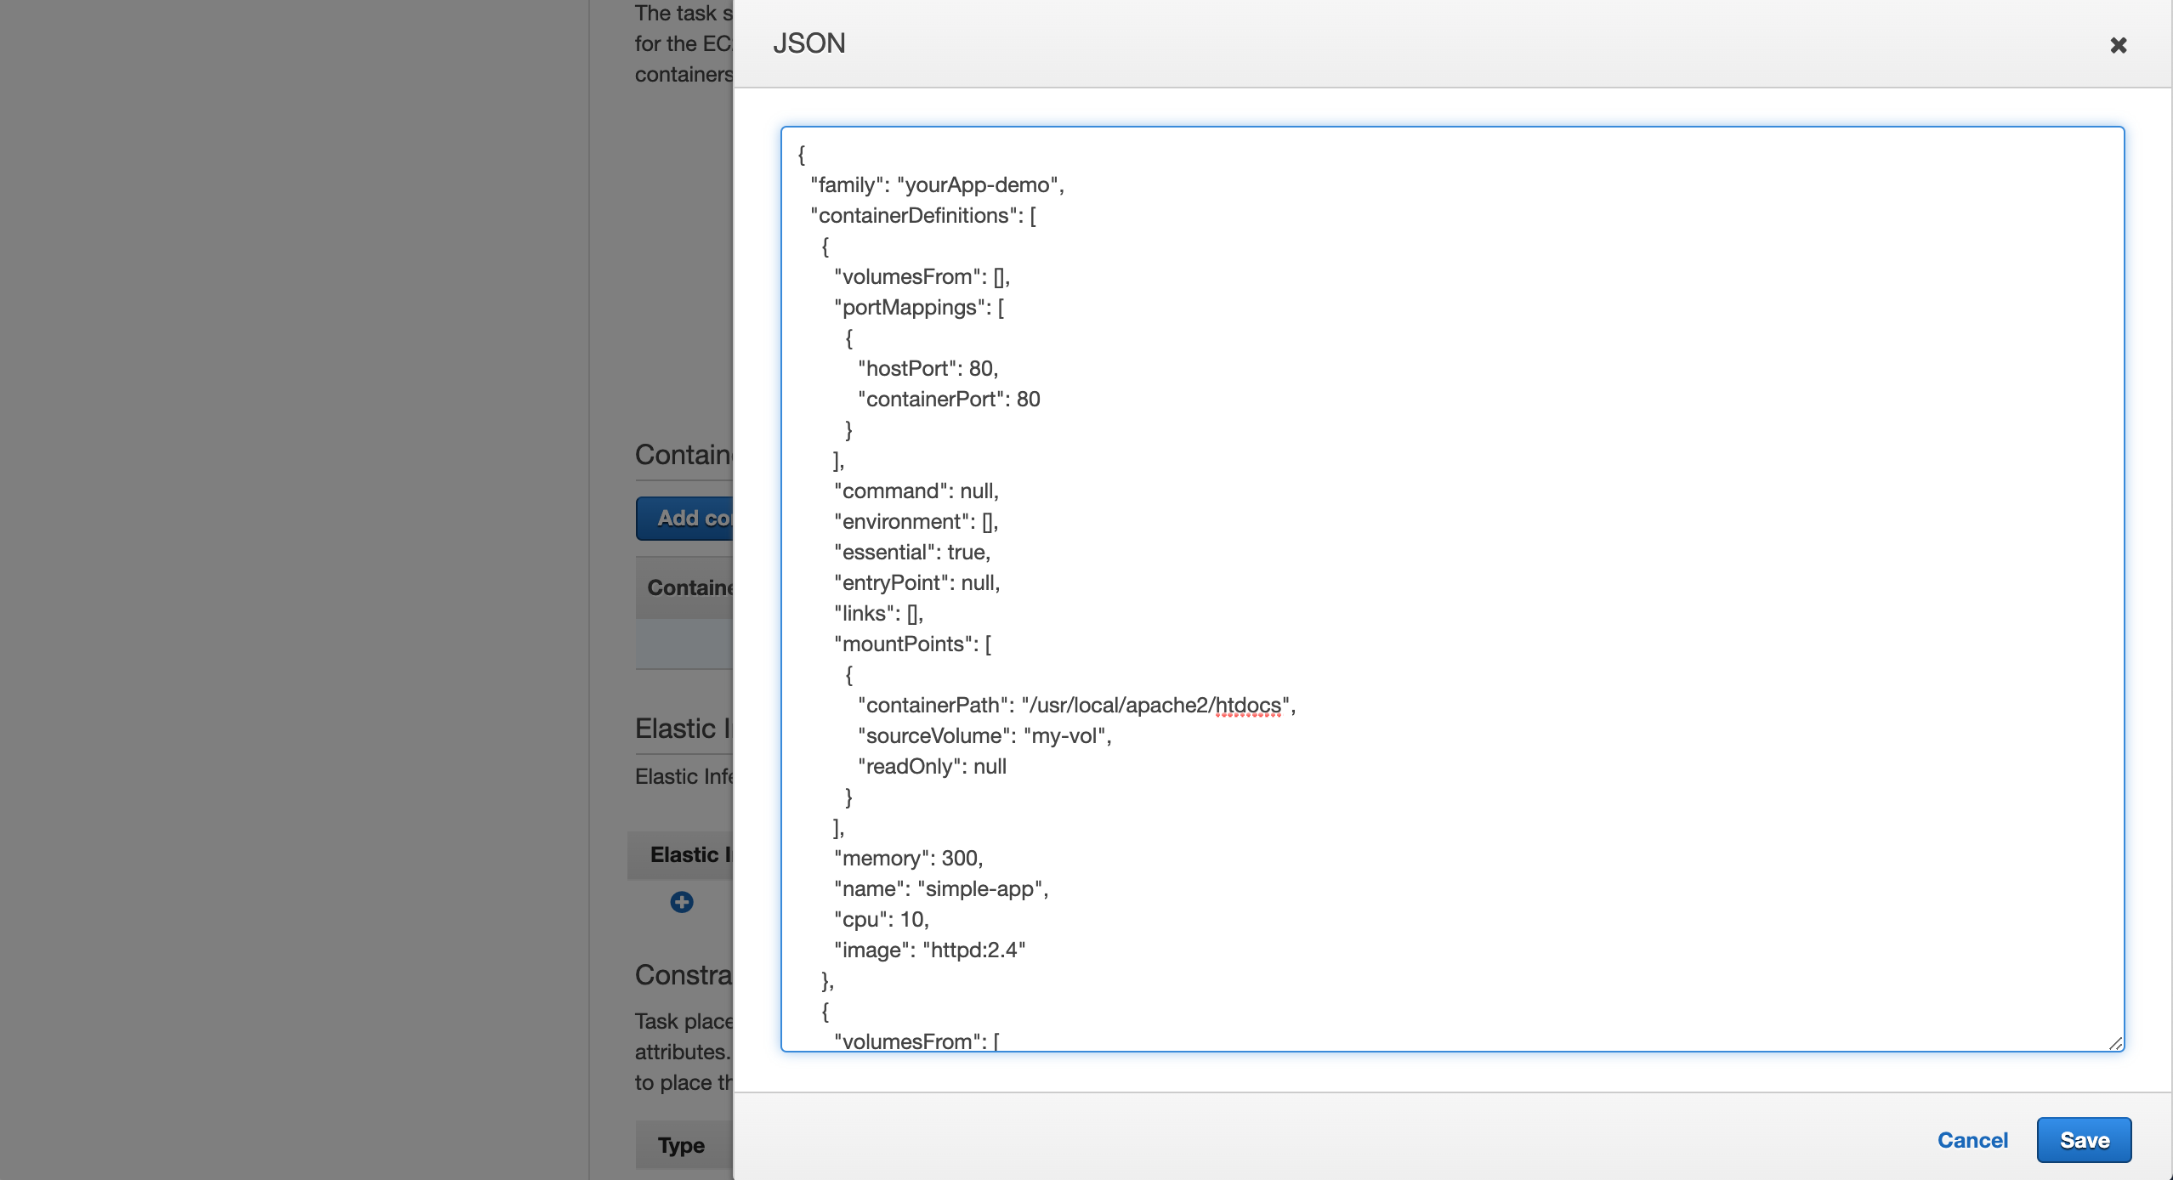Click the underlined htdocs word
The image size is (2173, 1180).
click(1247, 706)
